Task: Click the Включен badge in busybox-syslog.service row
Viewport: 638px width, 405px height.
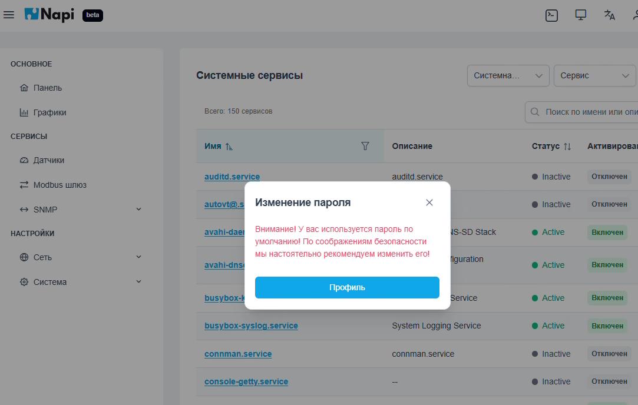Action: point(607,326)
